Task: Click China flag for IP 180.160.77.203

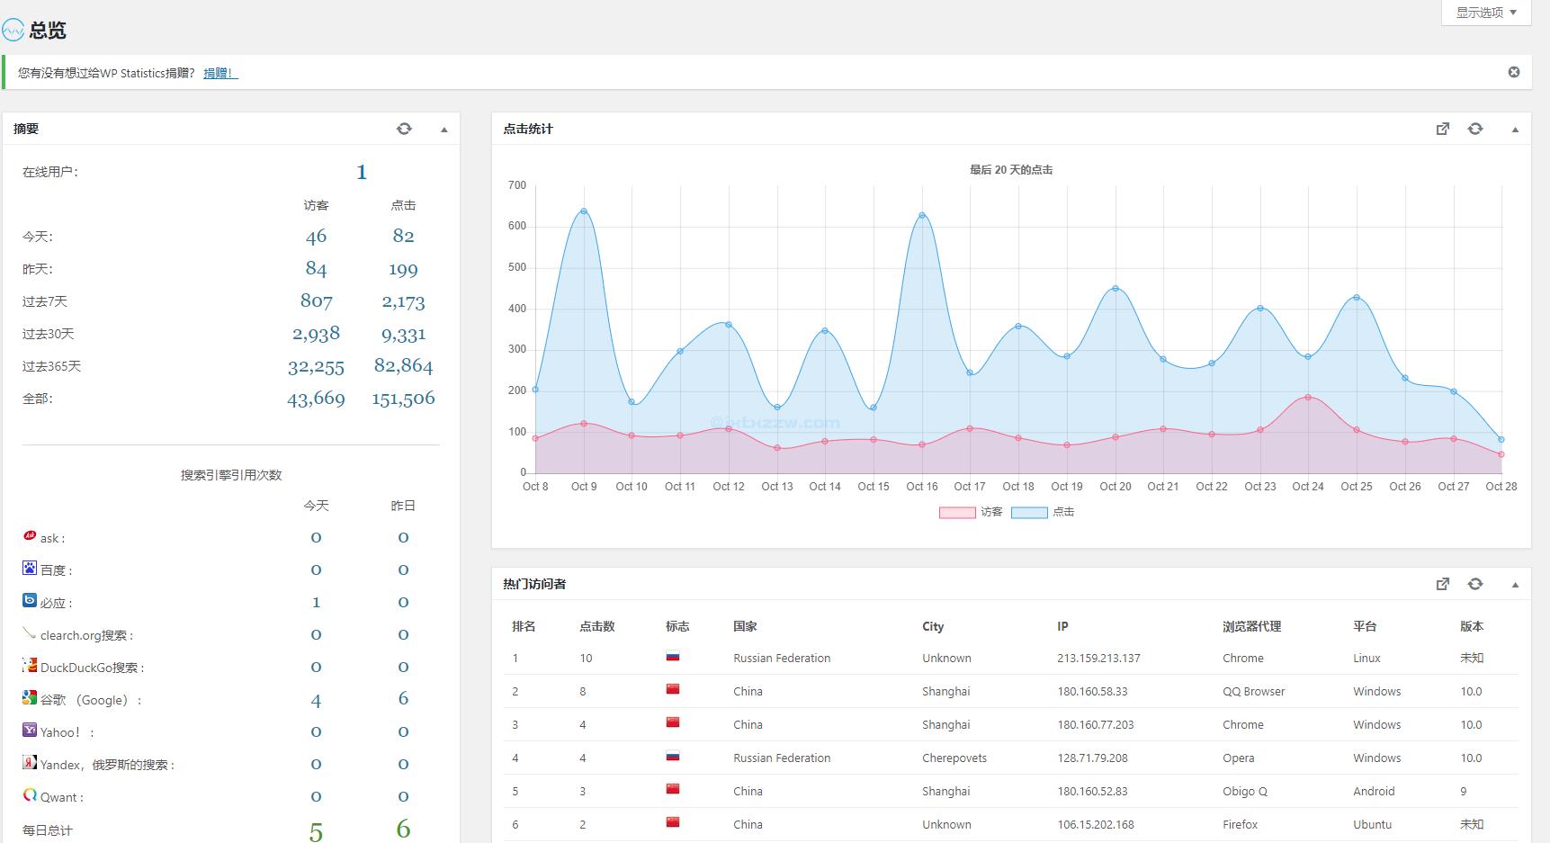Action: pos(672,722)
